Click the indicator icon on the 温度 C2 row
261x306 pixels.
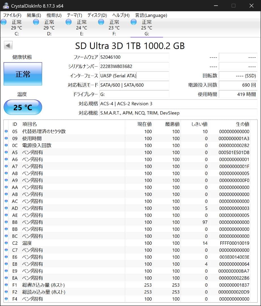(7, 243)
